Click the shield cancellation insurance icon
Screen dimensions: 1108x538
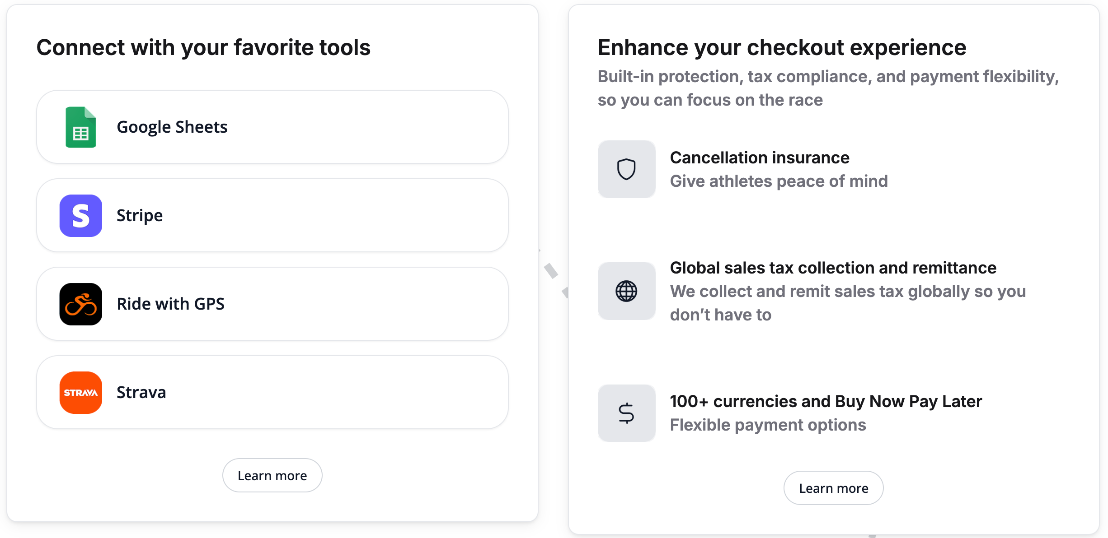coord(626,169)
